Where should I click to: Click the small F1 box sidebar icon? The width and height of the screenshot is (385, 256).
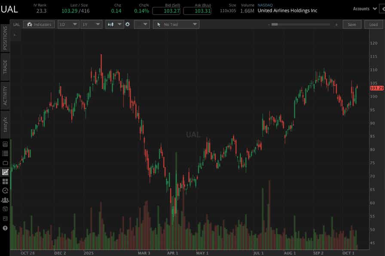click(x=5, y=219)
